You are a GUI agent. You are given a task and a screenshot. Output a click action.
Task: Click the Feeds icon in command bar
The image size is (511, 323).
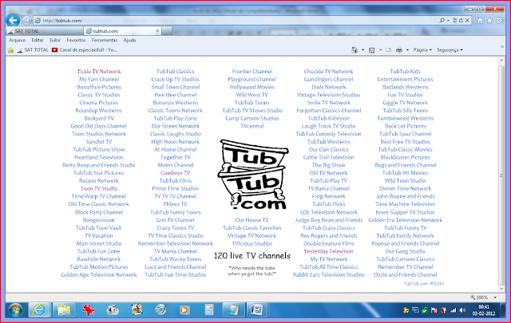point(371,50)
